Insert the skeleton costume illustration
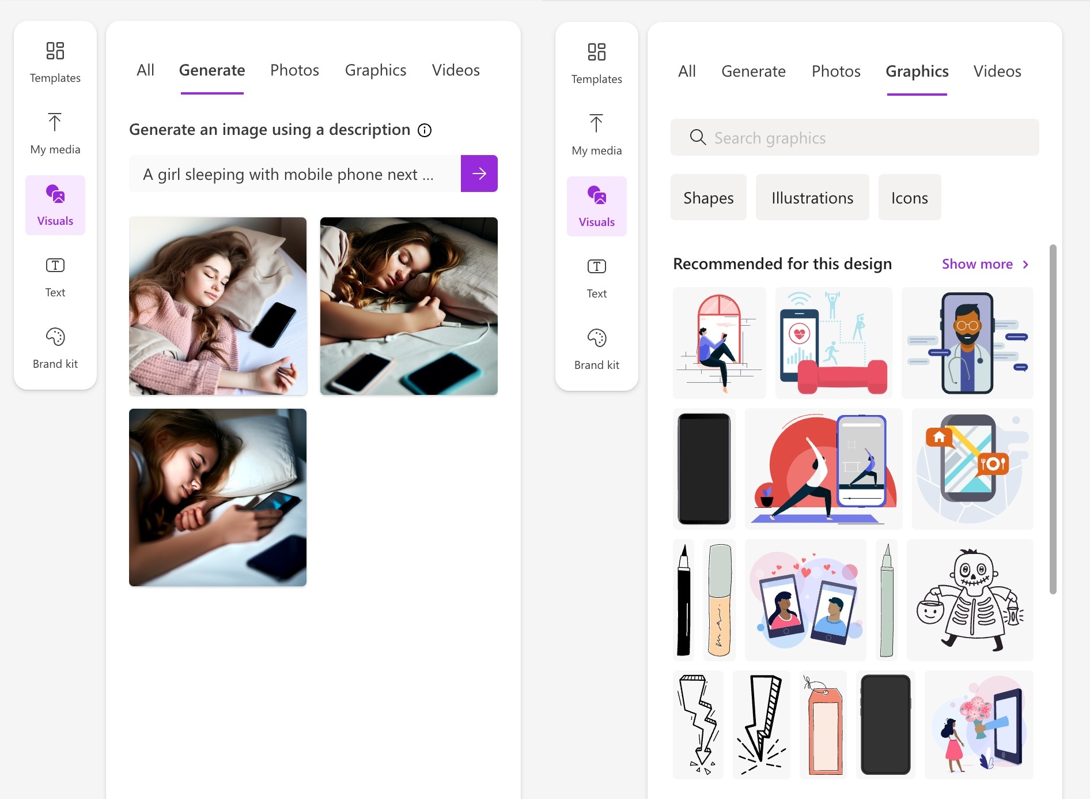This screenshot has width=1090, height=799. (970, 600)
